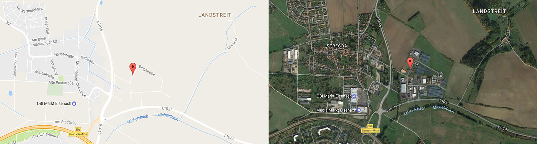Select the OBI Markt shopping icon on road map
Screen dimensions: 537x144
(x=74, y=104)
